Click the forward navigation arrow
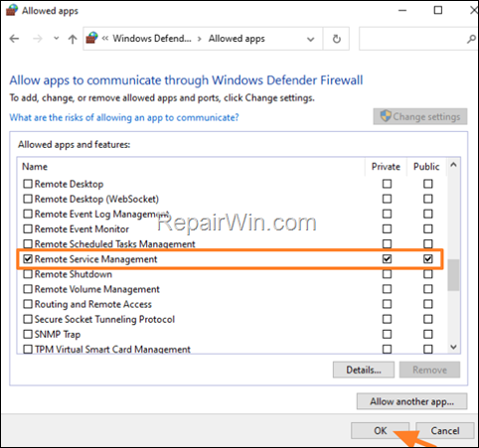This screenshot has height=448, width=479. tap(38, 39)
